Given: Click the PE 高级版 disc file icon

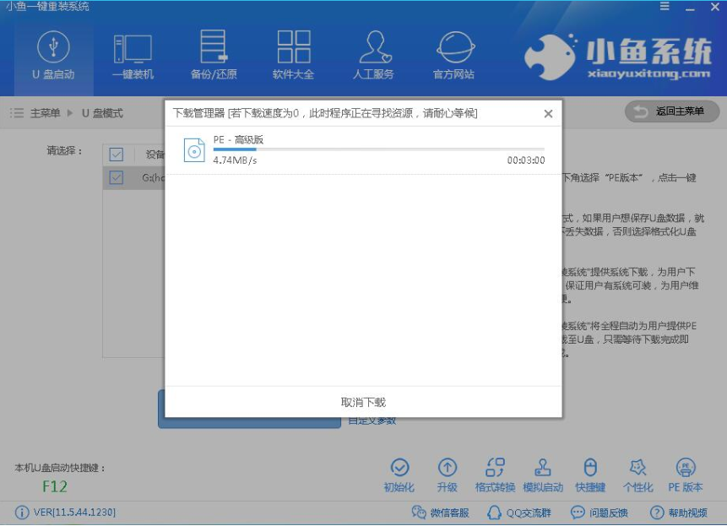Looking at the screenshot, I should click(194, 150).
